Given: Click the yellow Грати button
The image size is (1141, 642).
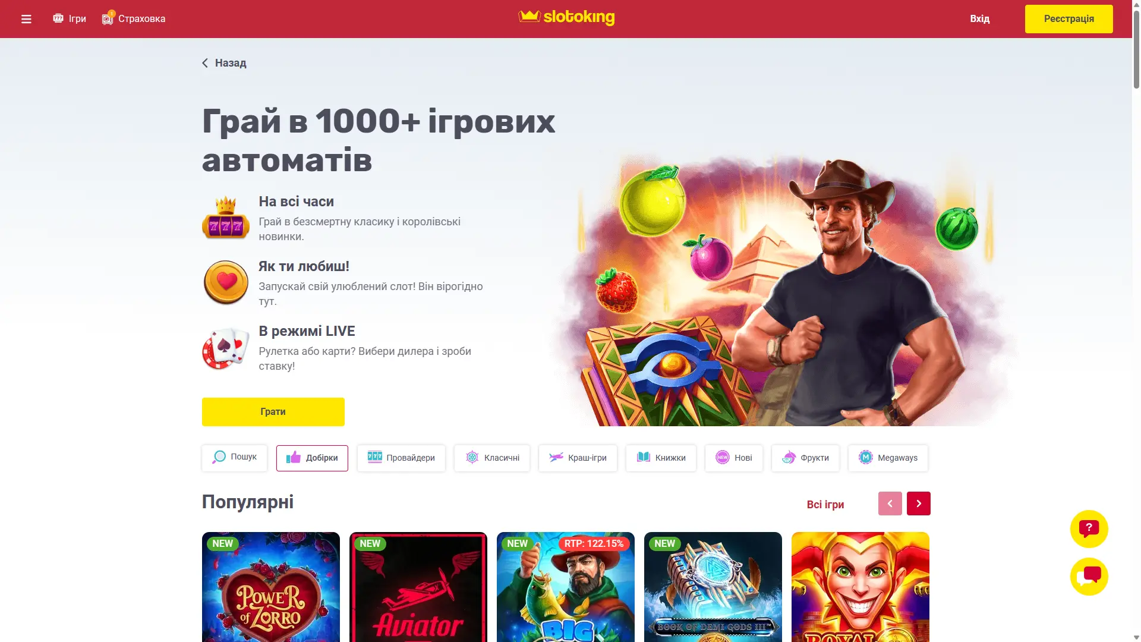Looking at the screenshot, I should click(x=273, y=411).
